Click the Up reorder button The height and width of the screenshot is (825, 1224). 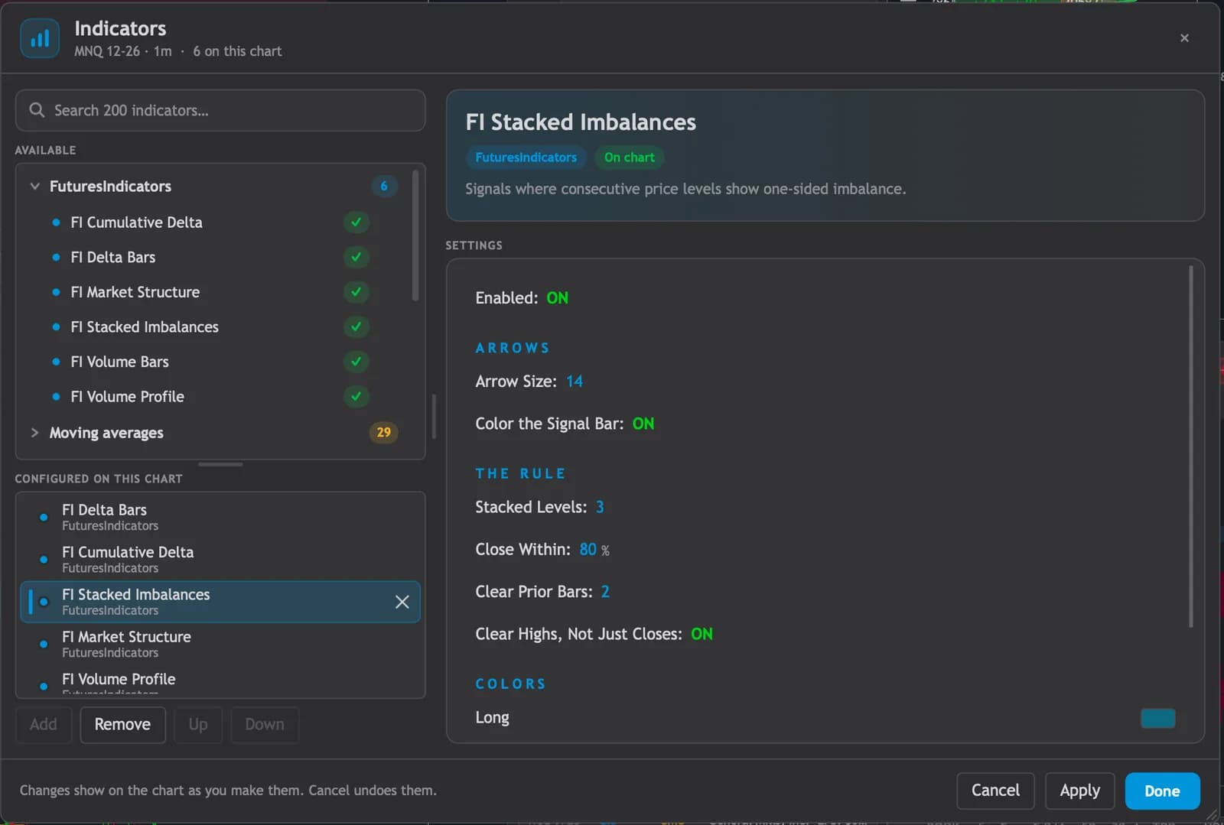click(198, 724)
